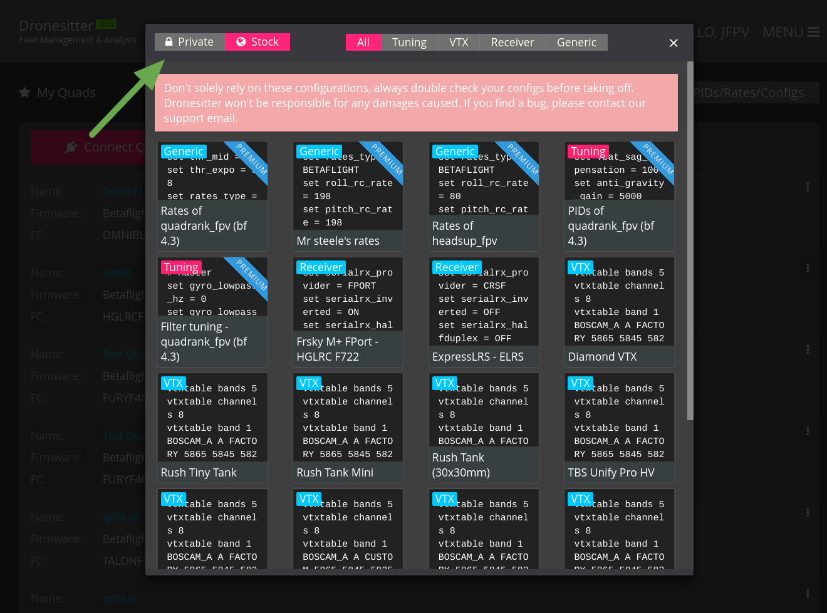Image resolution: width=827 pixels, height=613 pixels.
Task: Select the Stock configs toggle
Action: coord(257,42)
